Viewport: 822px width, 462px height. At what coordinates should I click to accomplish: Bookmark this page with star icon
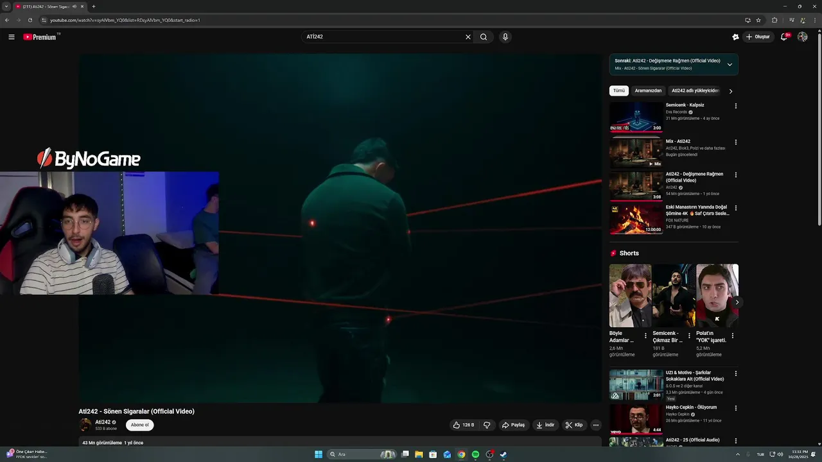pos(758,20)
